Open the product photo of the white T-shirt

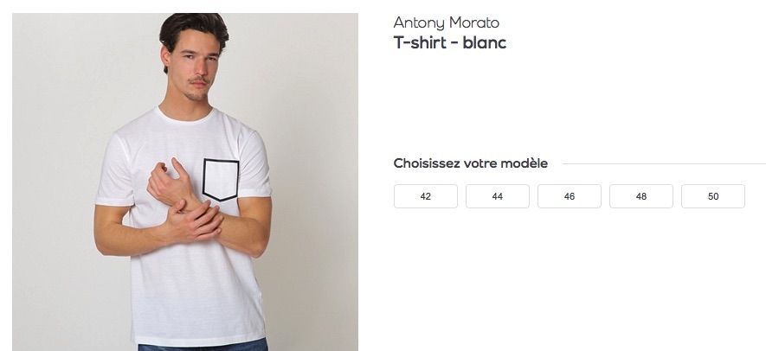click(185, 182)
